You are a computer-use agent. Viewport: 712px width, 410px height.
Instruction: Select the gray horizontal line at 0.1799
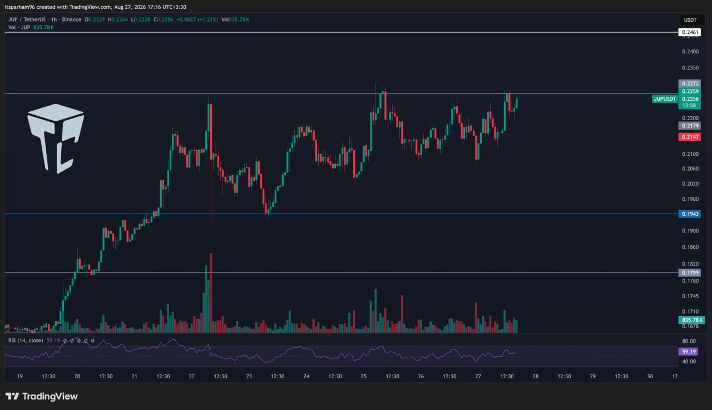(340, 273)
